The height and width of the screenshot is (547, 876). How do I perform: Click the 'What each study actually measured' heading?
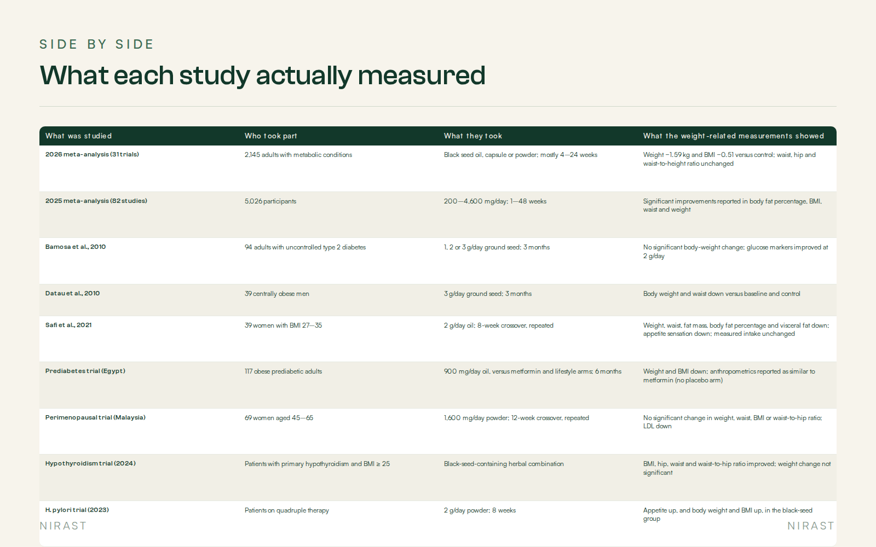coord(262,75)
